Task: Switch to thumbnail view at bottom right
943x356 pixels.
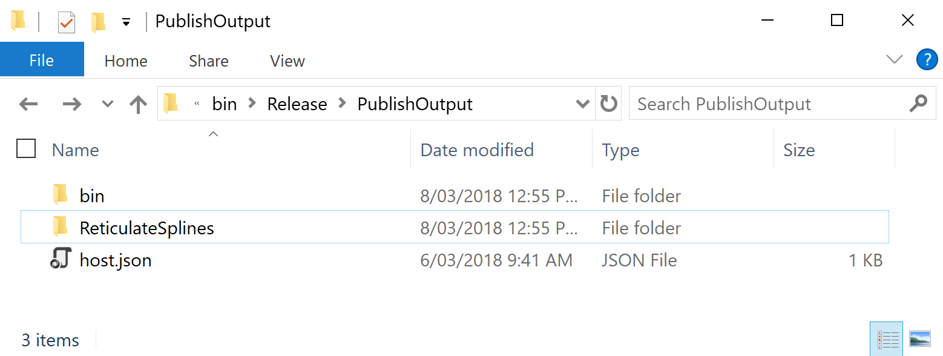Action: [x=920, y=338]
